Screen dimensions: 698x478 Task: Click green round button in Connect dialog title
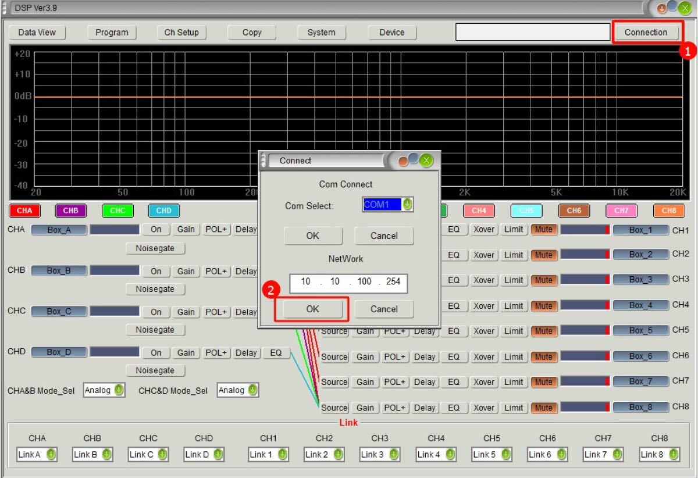(x=426, y=160)
